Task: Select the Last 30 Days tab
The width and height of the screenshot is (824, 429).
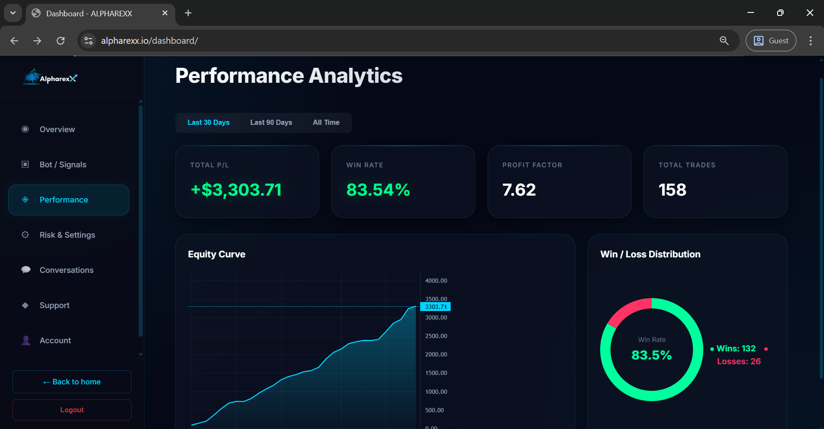Action: [208, 123]
